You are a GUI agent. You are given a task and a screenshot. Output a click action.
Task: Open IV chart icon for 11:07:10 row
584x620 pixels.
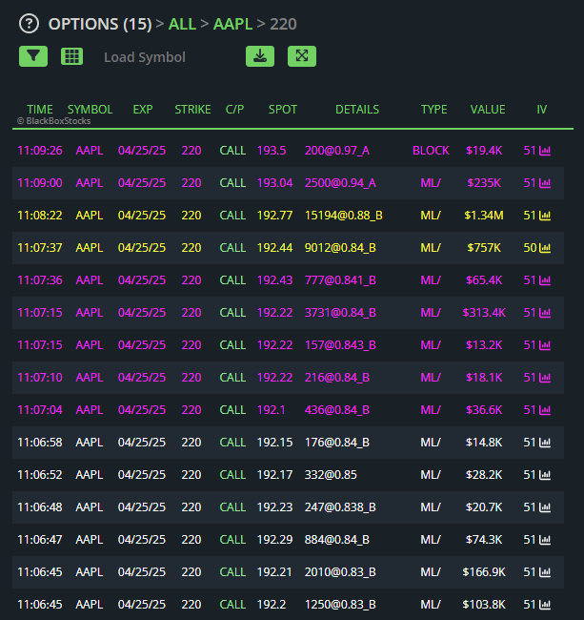pos(545,378)
